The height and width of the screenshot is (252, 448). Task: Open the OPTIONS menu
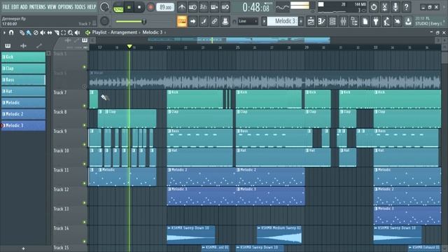(65, 7)
